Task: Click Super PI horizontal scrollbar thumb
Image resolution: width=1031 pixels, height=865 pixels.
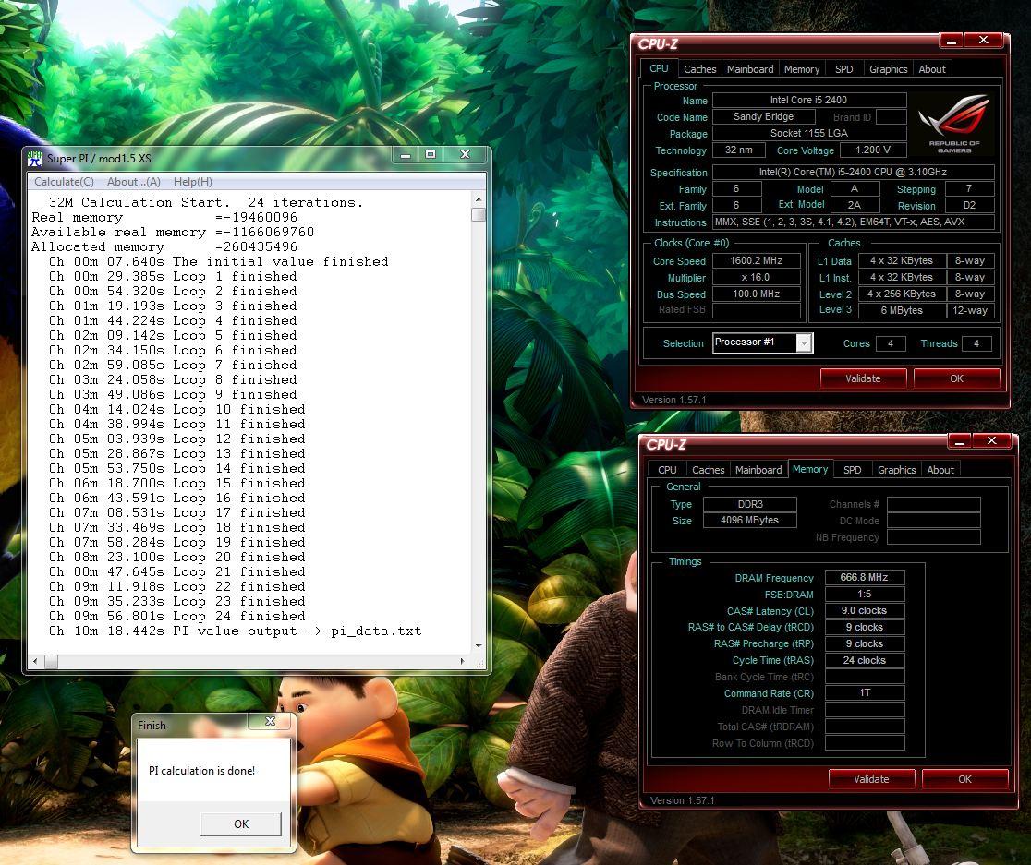Action: (x=51, y=661)
